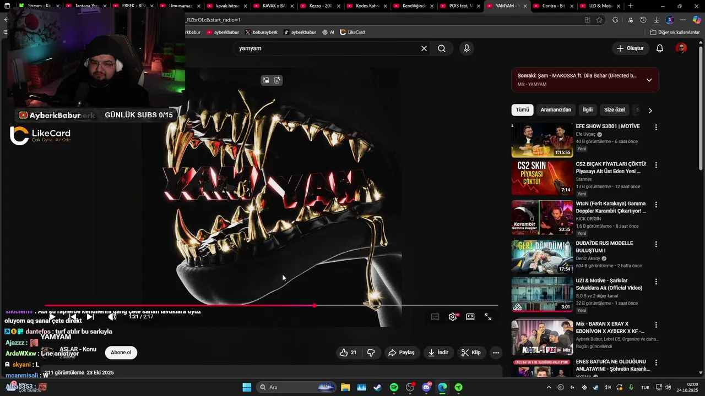Viewport: 705px width, 396px height.
Task: Open CS2 SKIN PİYASASI ÇÖKTÜ thumbnail
Action: click(542, 178)
